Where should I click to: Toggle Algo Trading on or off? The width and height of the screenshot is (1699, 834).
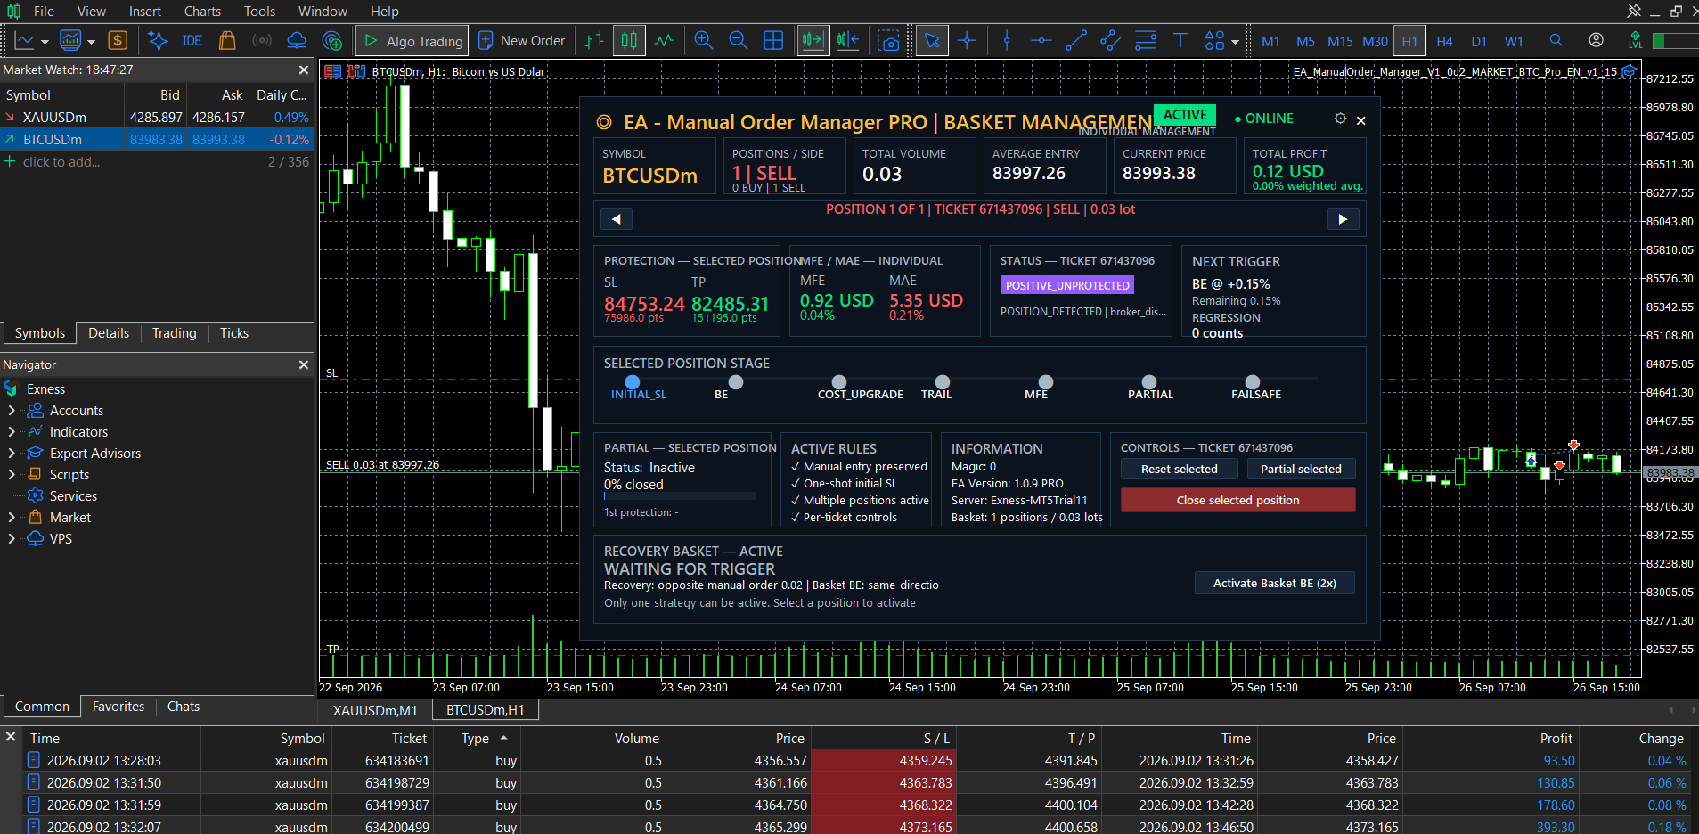click(x=414, y=41)
